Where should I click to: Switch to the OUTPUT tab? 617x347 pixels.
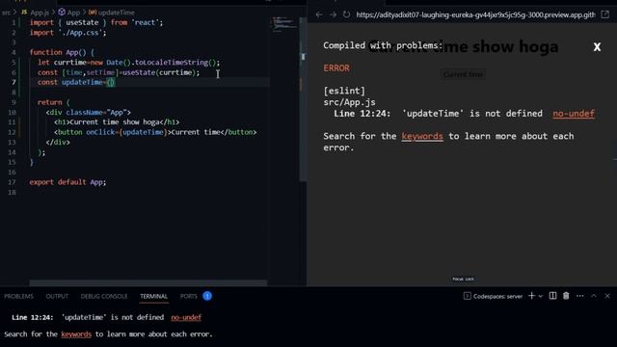[x=57, y=296]
